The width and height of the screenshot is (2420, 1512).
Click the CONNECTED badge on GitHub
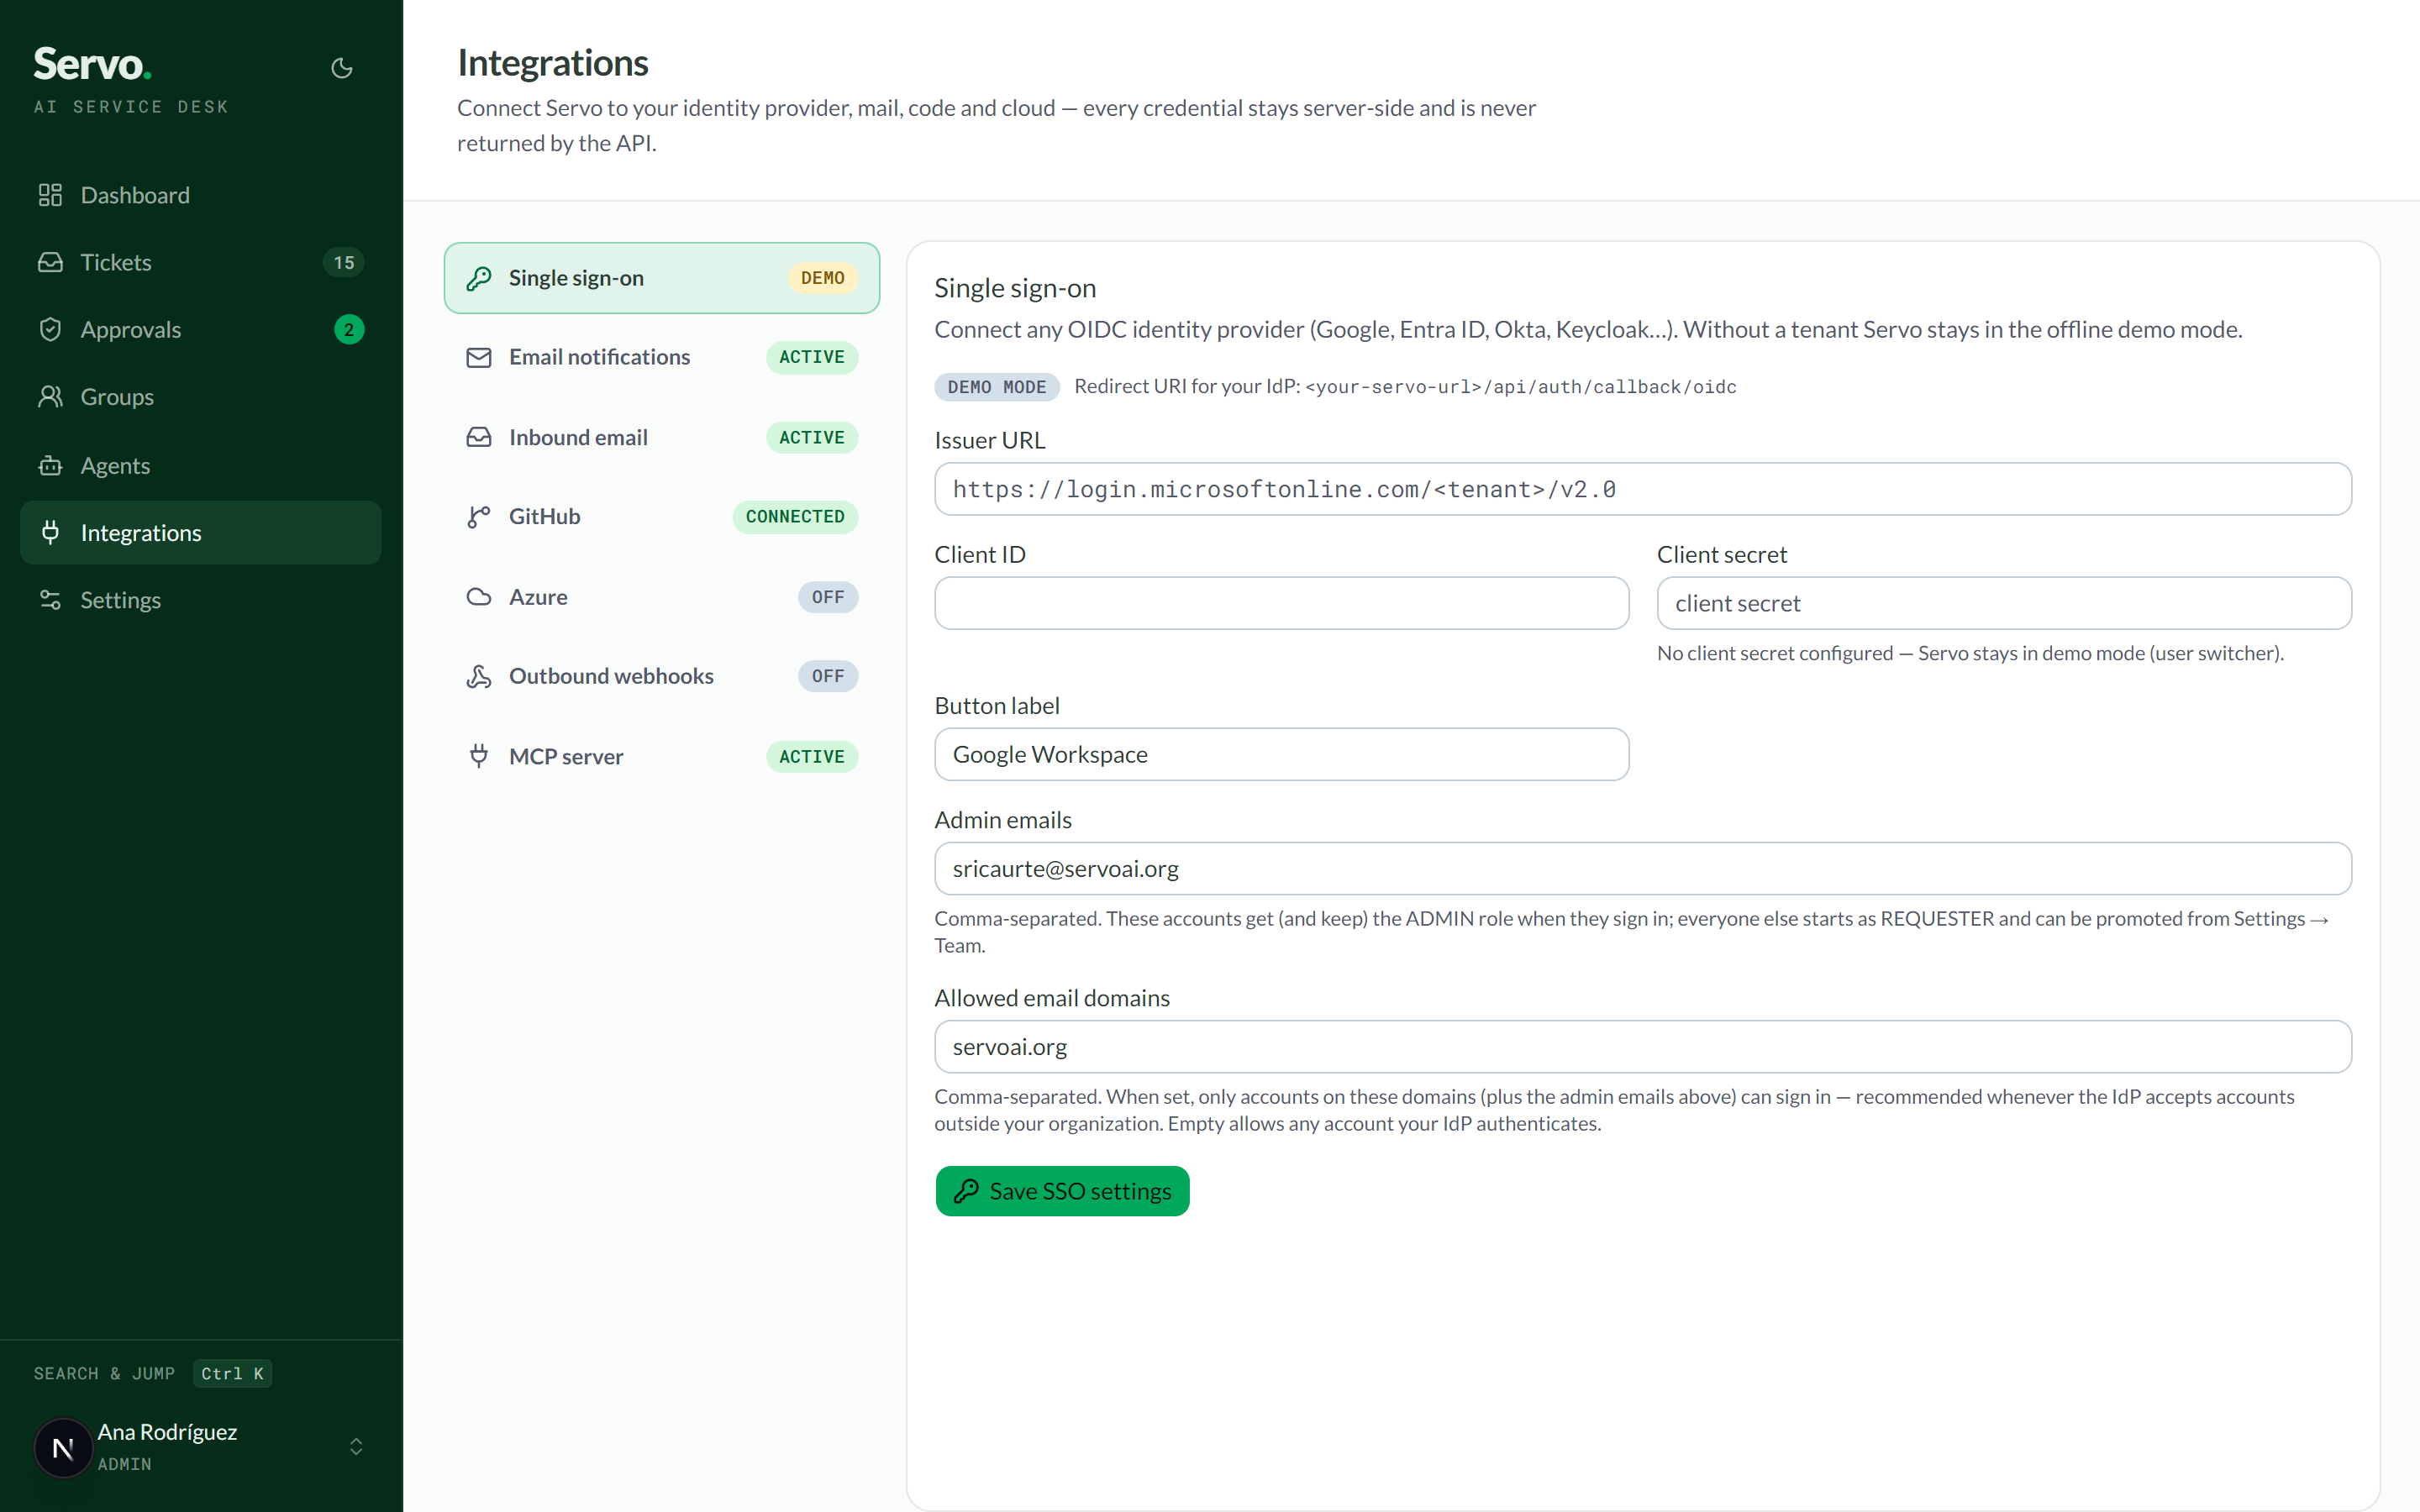(795, 516)
